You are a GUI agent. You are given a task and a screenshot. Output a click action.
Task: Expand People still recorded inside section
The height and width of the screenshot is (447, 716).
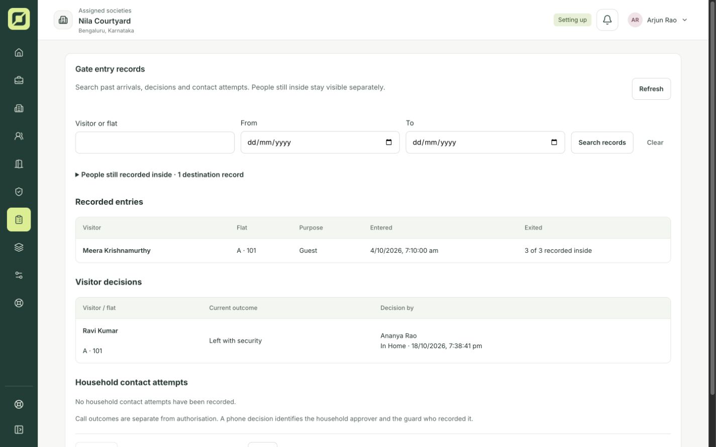(159, 175)
